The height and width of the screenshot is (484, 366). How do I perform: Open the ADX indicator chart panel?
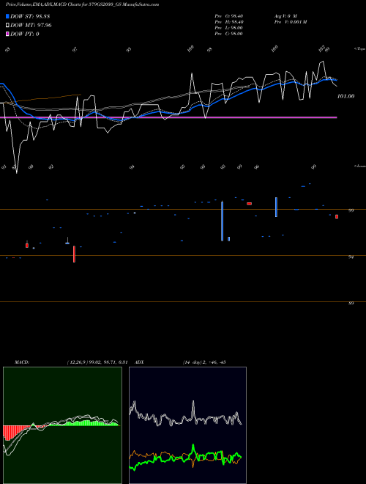coord(187,425)
